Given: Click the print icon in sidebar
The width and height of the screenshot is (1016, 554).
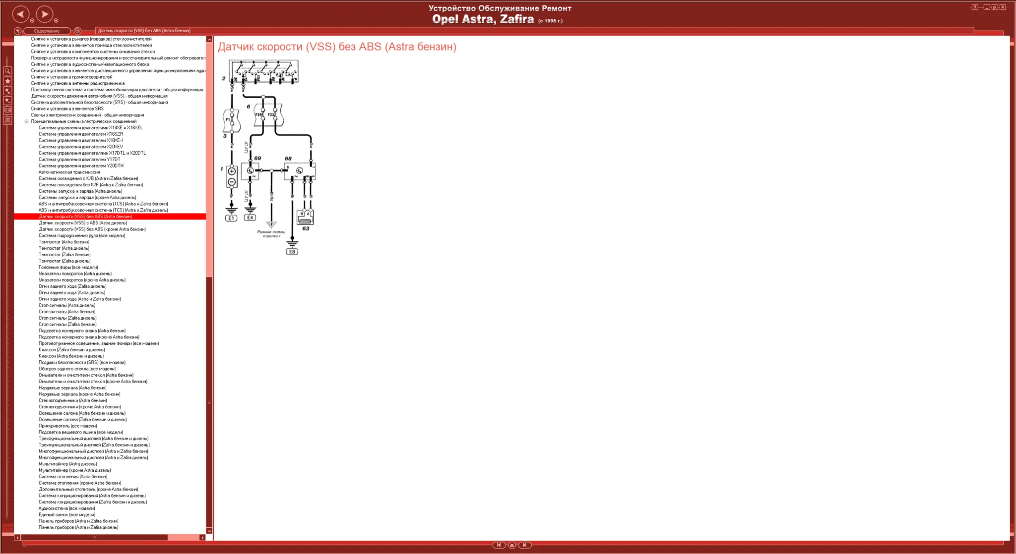Looking at the screenshot, I should pos(7,120).
